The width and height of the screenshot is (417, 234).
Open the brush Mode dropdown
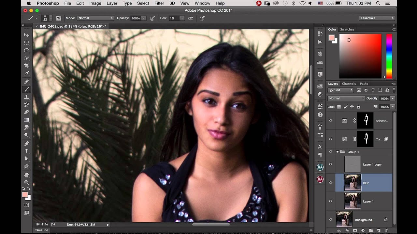(x=95, y=18)
